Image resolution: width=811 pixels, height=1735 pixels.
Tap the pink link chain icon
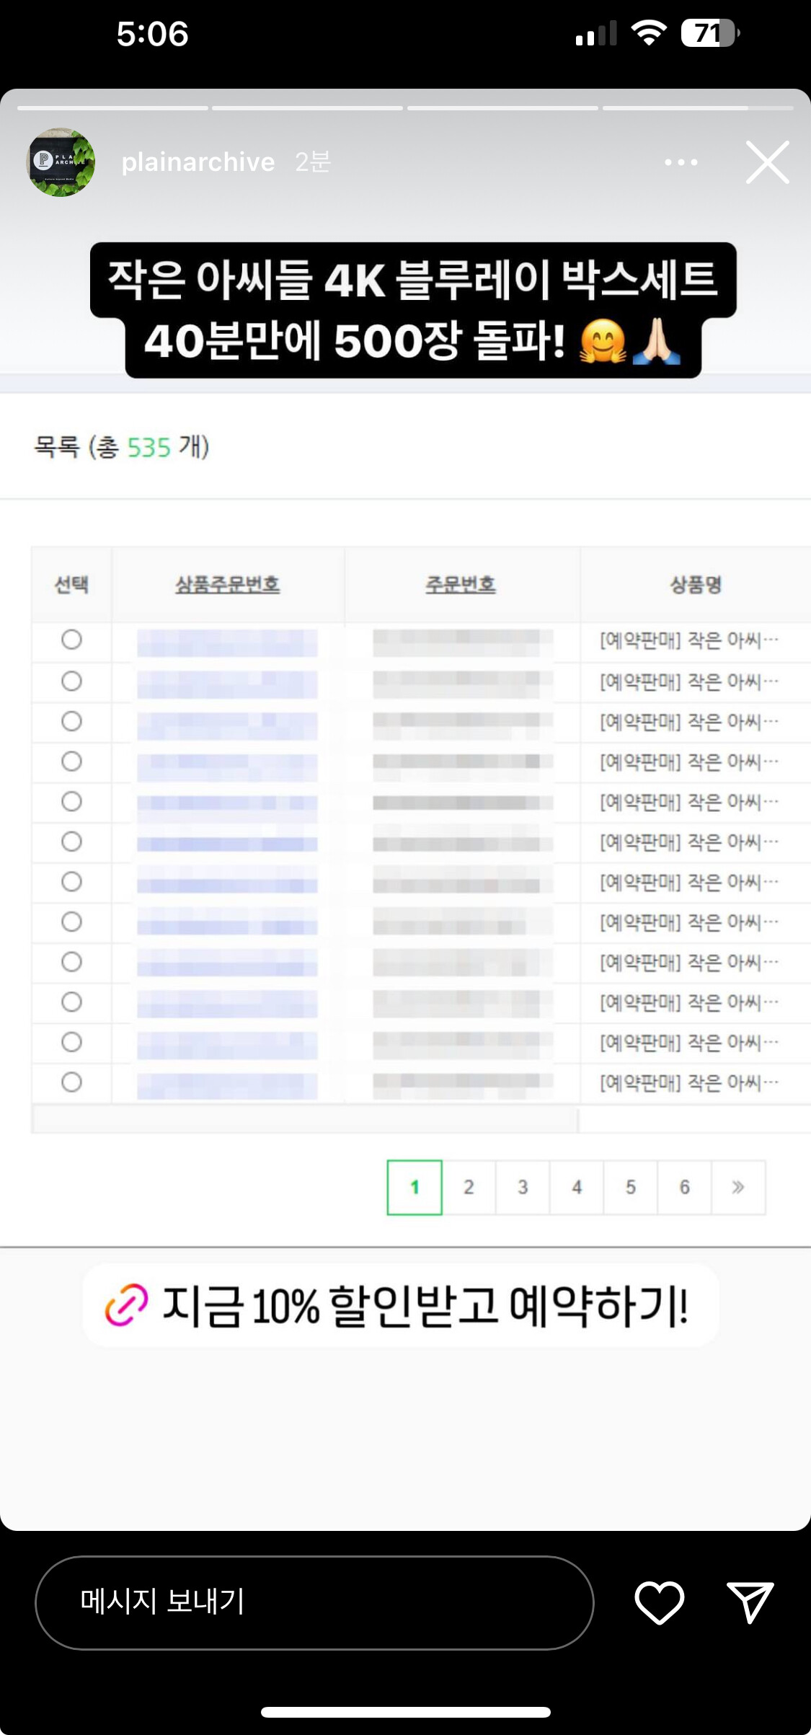point(127,1304)
